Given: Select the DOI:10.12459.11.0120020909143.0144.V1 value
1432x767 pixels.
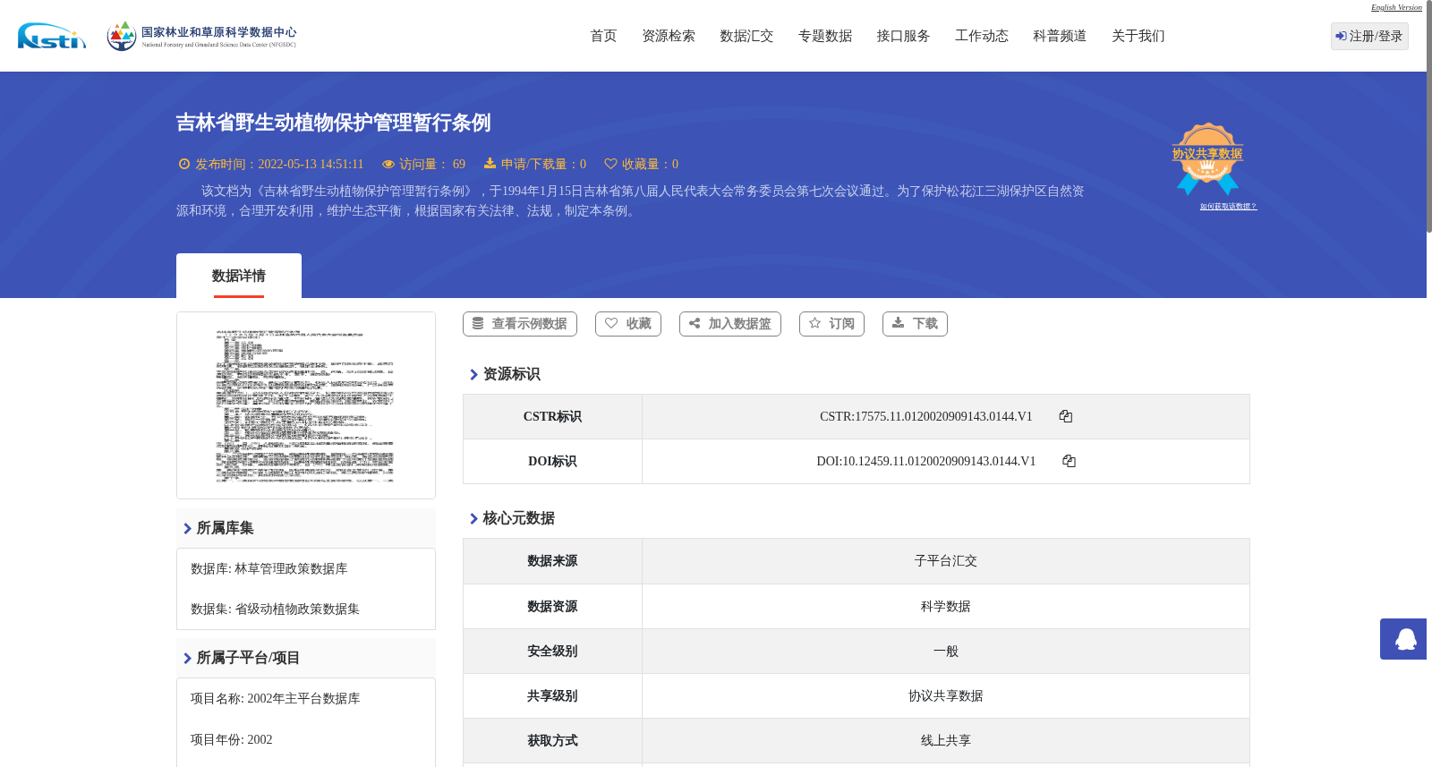Looking at the screenshot, I should (926, 461).
